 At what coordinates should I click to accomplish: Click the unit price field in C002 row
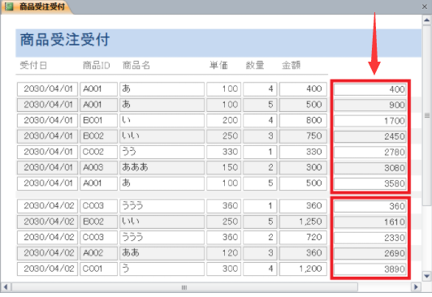[x=224, y=152]
